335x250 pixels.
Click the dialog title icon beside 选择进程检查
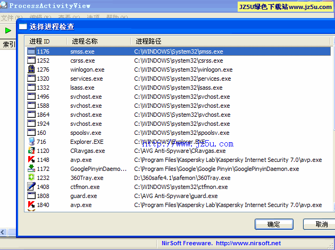pyautogui.click(x=23, y=27)
